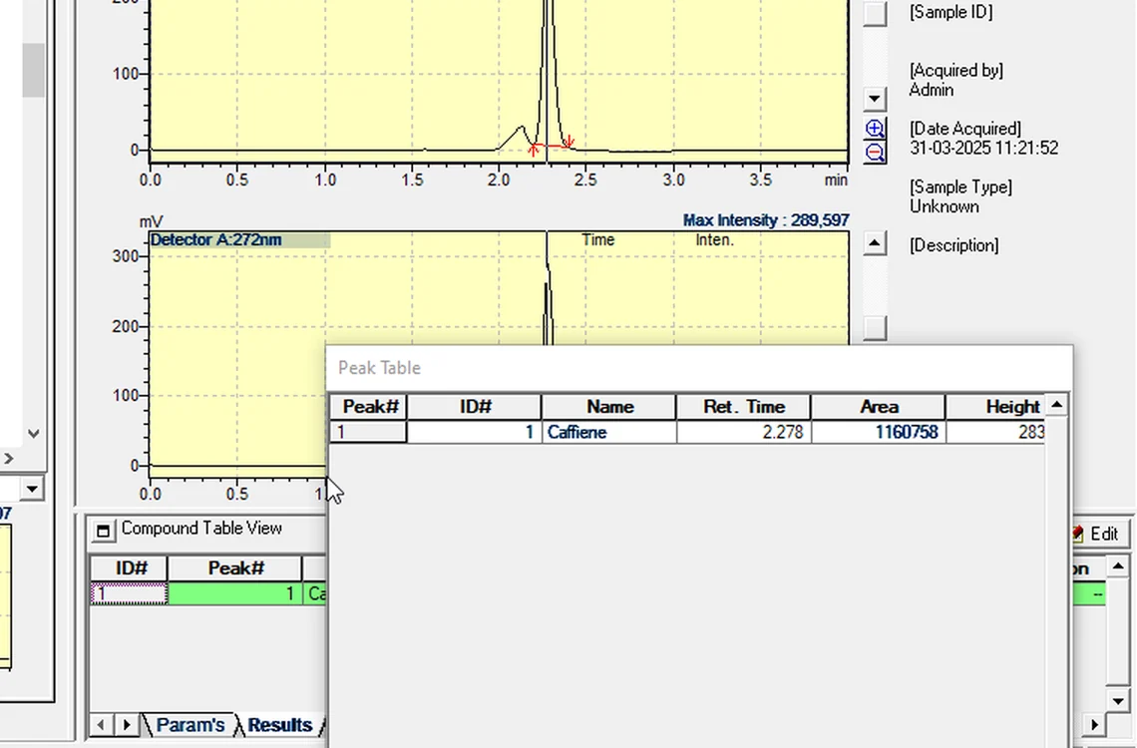
Task: Expand the left panel chevron down arrow
Action: 33,434
